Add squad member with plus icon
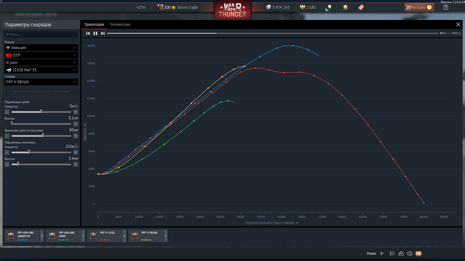This screenshot has height=261, width=465. tap(382, 253)
